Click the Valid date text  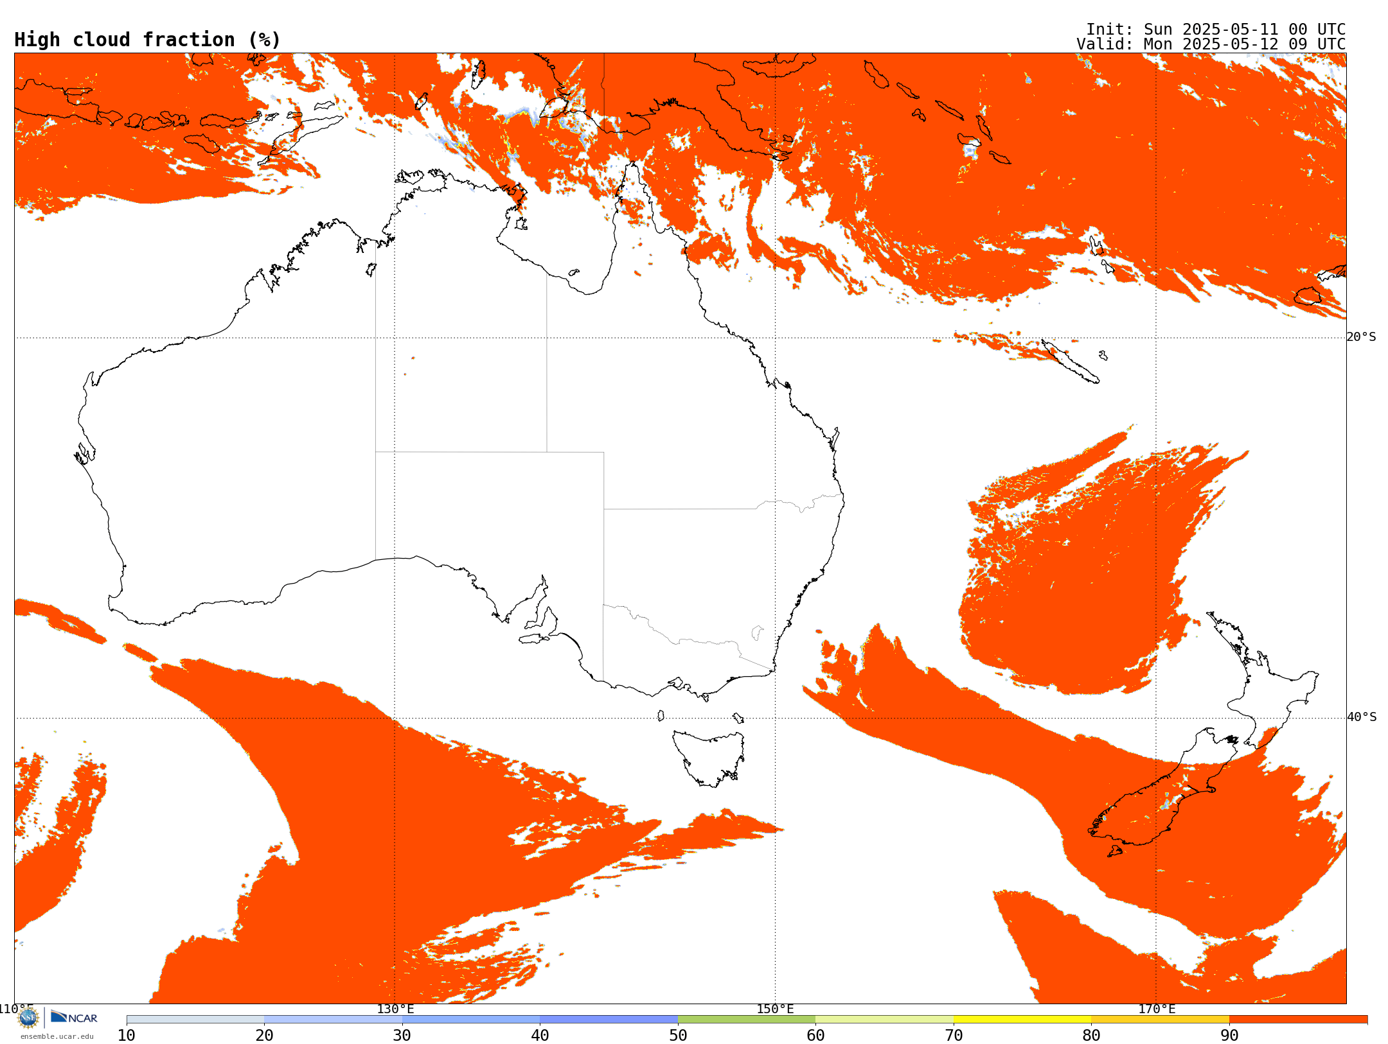[x=1211, y=44]
